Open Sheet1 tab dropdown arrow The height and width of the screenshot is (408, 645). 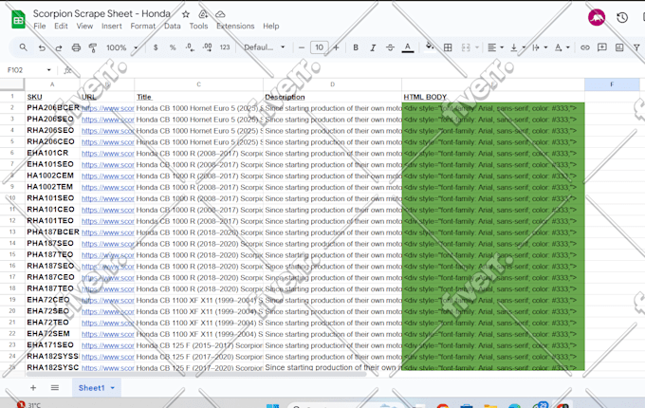point(113,388)
